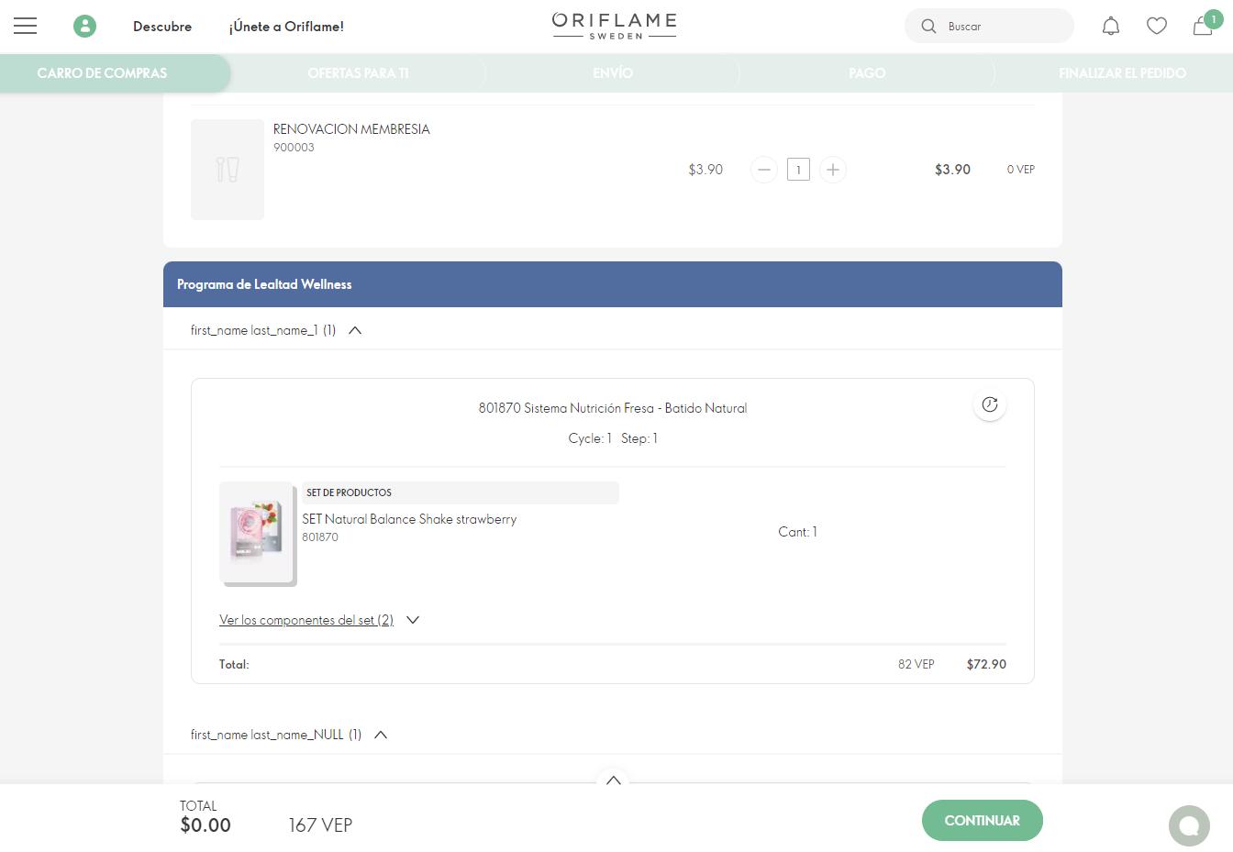Decrease quantity of Renovacion Membresia
This screenshot has width=1233, height=852.
pyautogui.click(x=763, y=170)
